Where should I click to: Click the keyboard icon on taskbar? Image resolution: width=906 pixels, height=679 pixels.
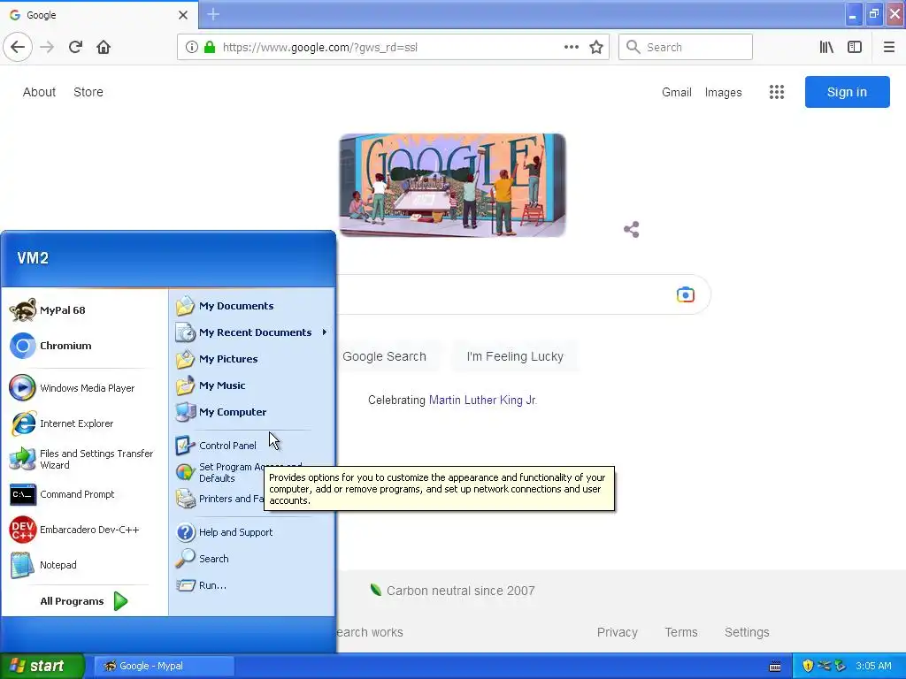click(775, 667)
